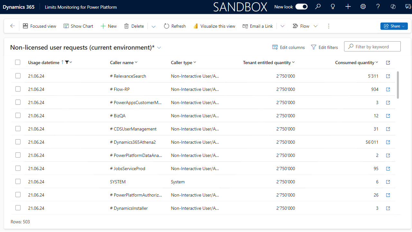Click the Flow button
412x232 pixels.
(x=301, y=26)
